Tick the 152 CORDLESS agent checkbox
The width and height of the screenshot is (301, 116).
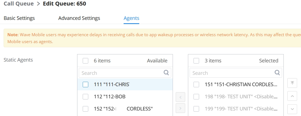[x=85, y=109]
